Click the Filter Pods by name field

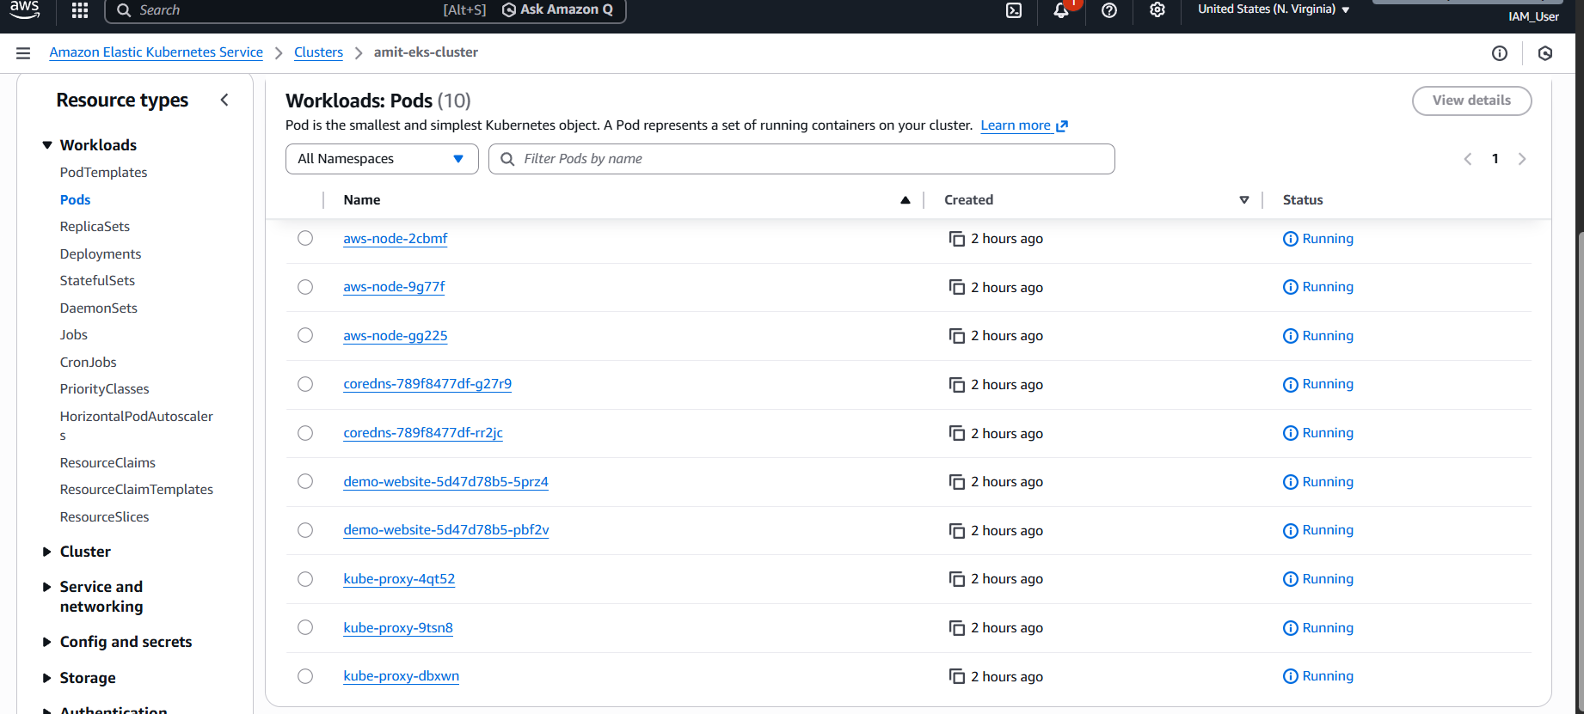[x=808, y=159]
